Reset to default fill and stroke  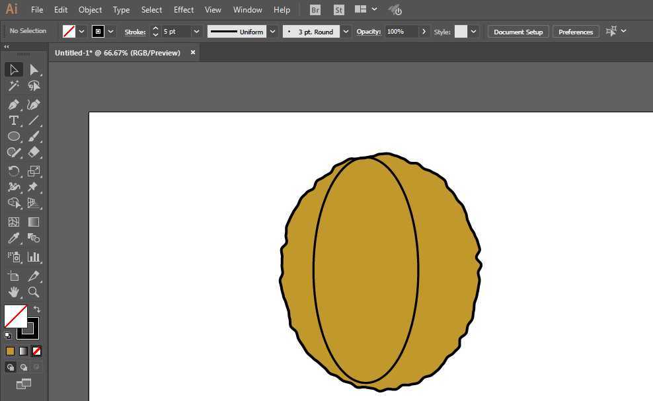click(x=8, y=335)
